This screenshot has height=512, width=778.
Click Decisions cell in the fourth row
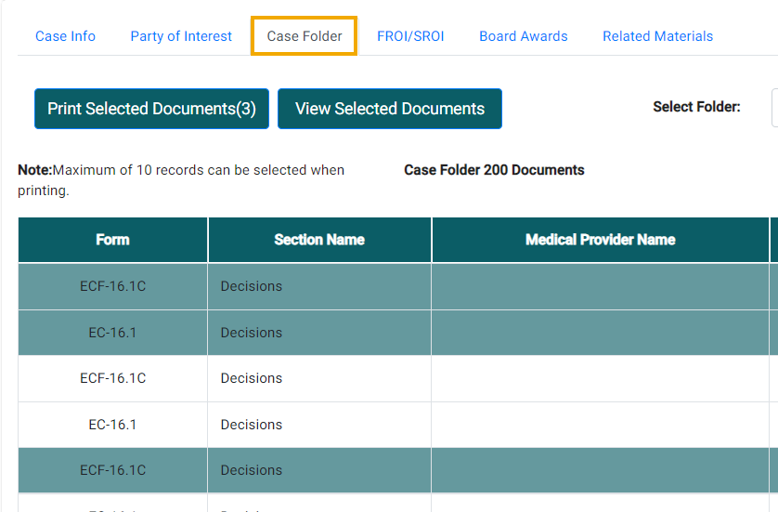click(x=252, y=425)
